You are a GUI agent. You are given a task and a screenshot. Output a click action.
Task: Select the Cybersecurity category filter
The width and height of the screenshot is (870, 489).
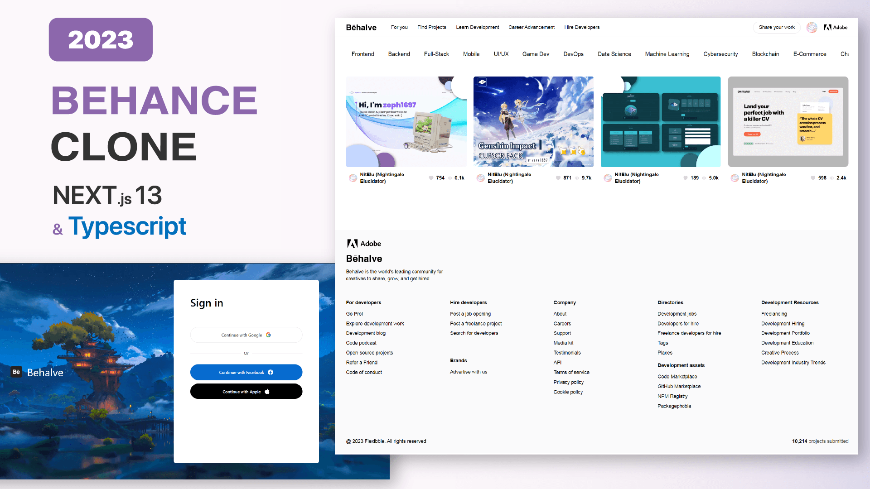[x=720, y=54]
